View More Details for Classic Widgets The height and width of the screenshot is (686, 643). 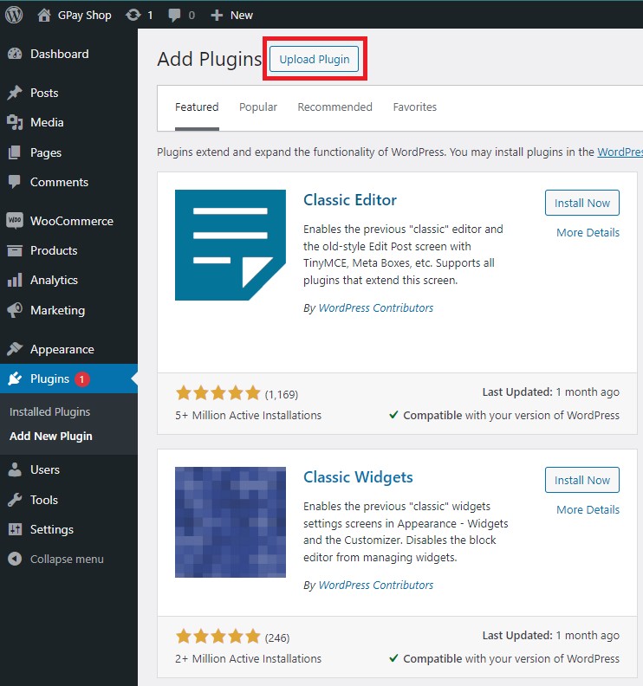(x=588, y=509)
